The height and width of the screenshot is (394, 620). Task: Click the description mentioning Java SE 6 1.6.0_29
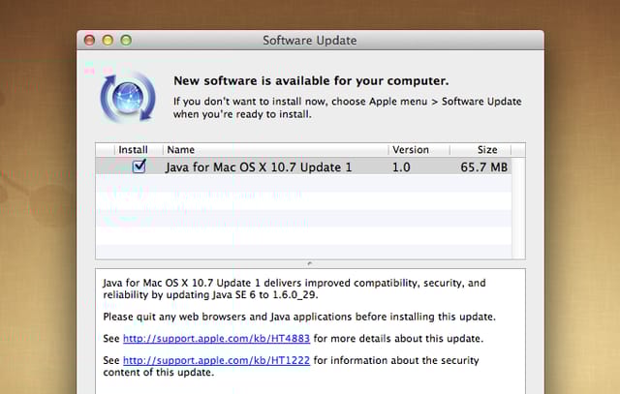click(294, 288)
